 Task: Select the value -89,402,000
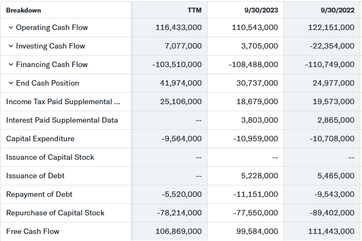coord(332,213)
